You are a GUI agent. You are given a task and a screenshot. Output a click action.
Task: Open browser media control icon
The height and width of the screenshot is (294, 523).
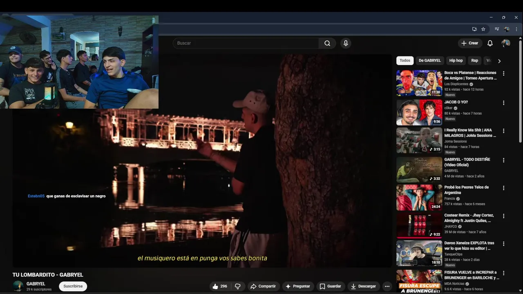tap(497, 29)
